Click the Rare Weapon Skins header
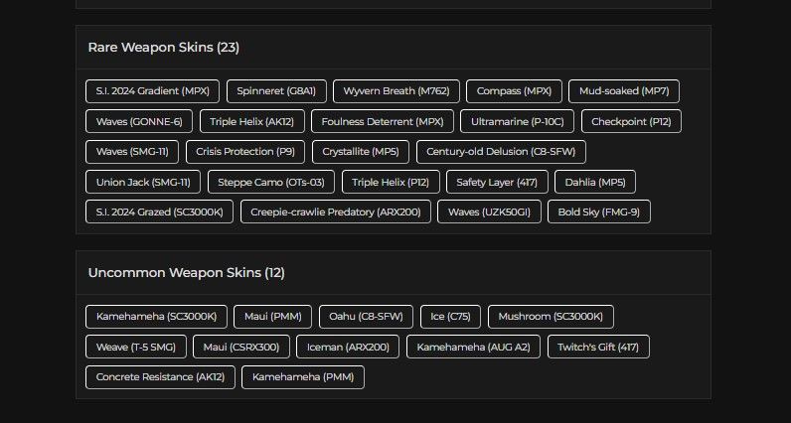The height and width of the screenshot is (423, 791). pos(164,48)
